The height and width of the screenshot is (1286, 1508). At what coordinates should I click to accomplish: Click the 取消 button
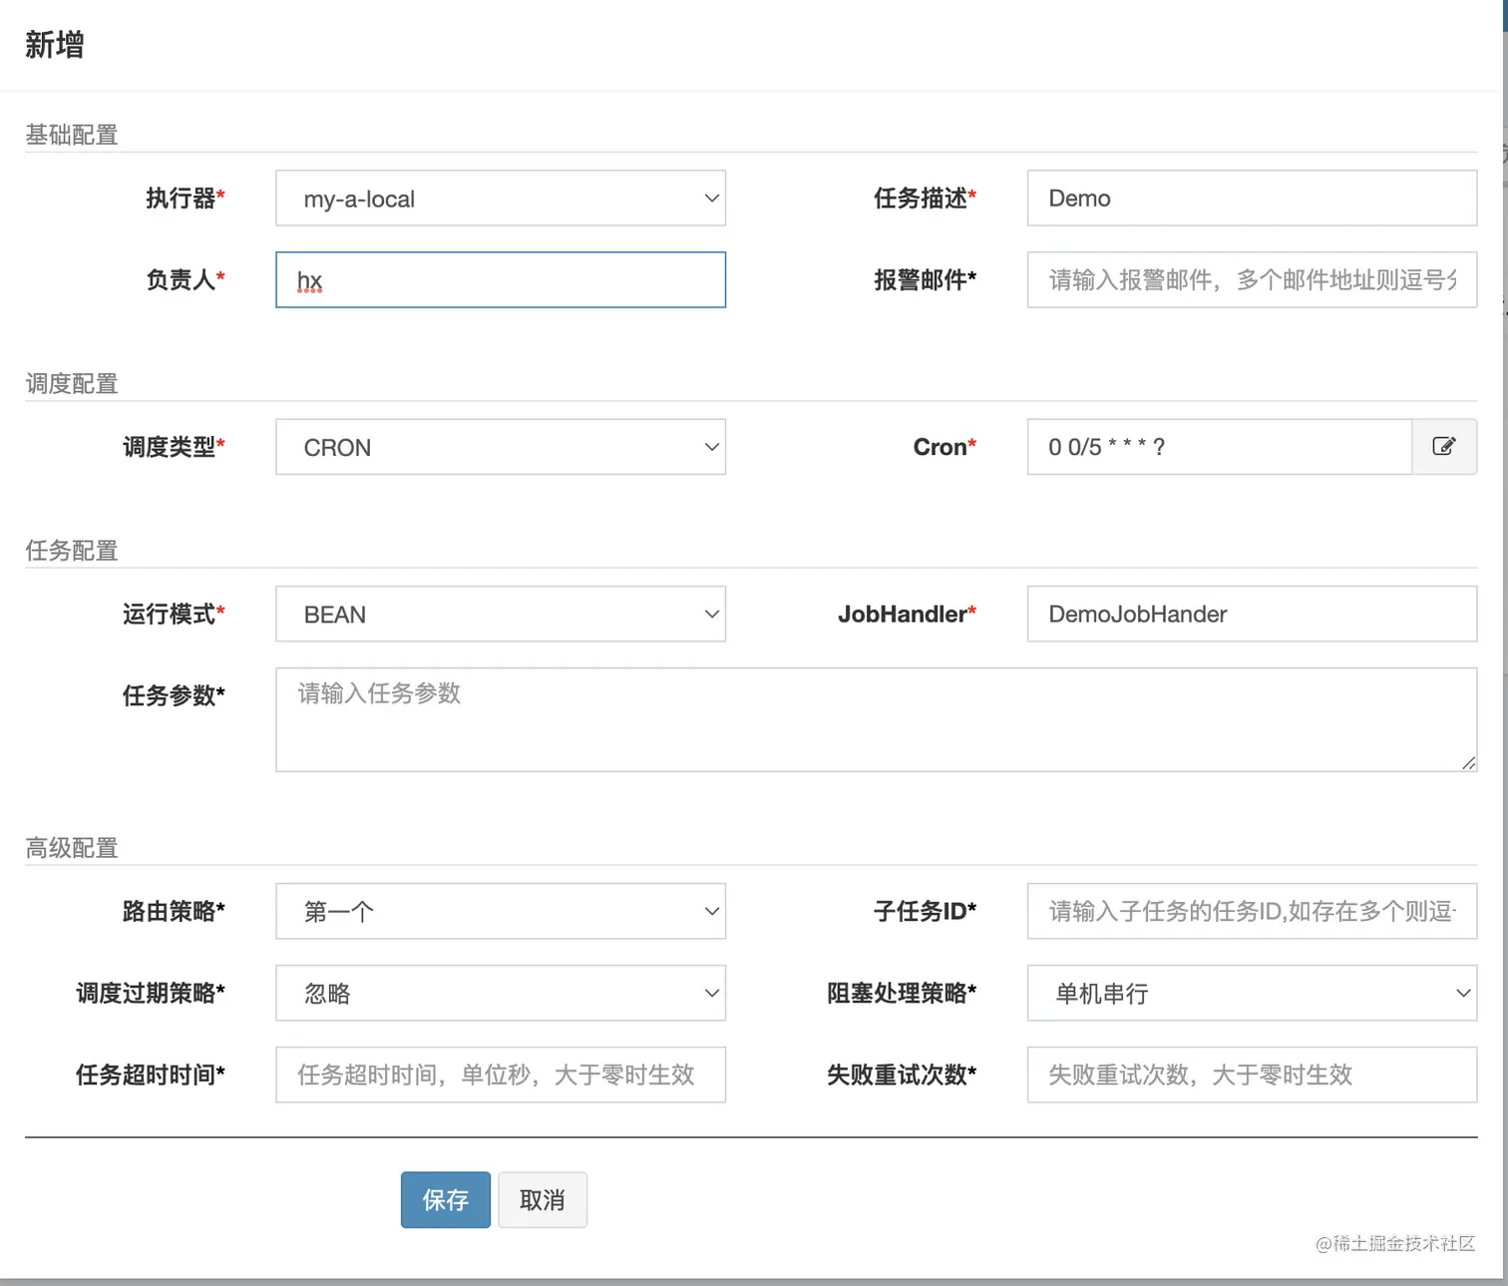click(x=543, y=1199)
